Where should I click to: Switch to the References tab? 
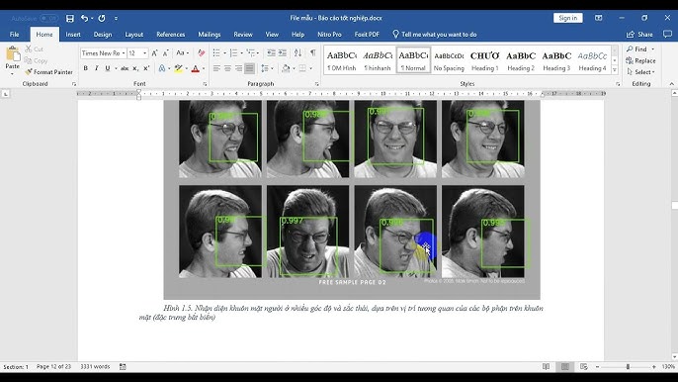point(170,35)
